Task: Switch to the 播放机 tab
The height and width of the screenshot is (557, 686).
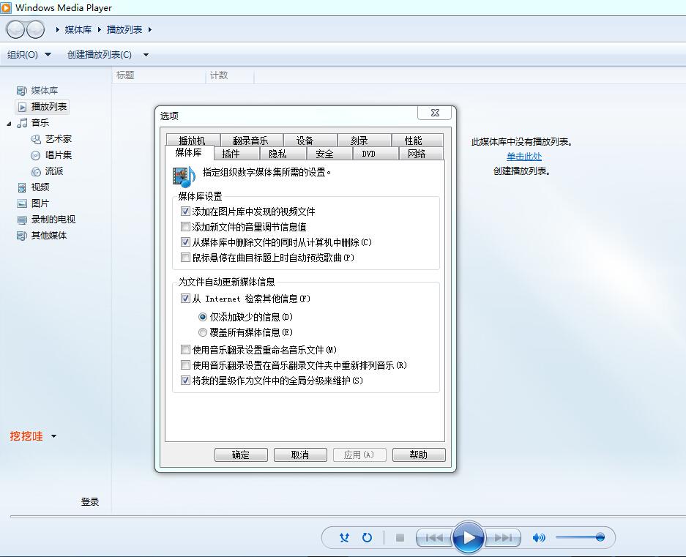Action: pos(193,140)
